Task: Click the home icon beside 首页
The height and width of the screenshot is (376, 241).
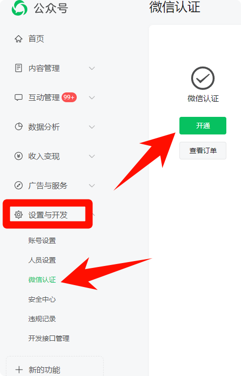Action: click(x=19, y=39)
